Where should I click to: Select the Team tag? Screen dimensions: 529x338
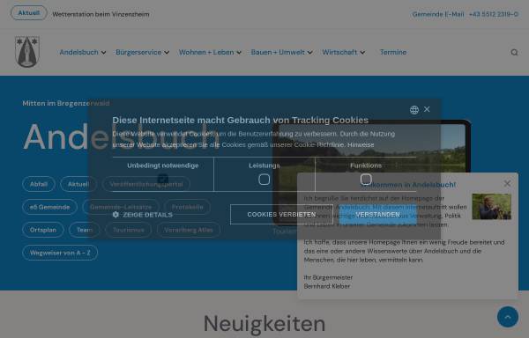[x=85, y=230]
